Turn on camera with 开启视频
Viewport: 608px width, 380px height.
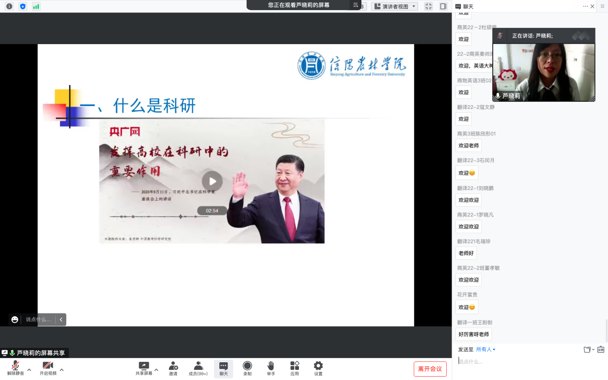[x=48, y=368]
